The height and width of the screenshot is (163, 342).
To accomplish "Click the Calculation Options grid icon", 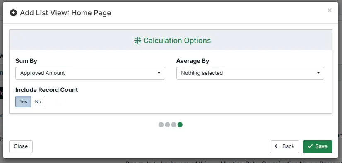I will [137, 41].
